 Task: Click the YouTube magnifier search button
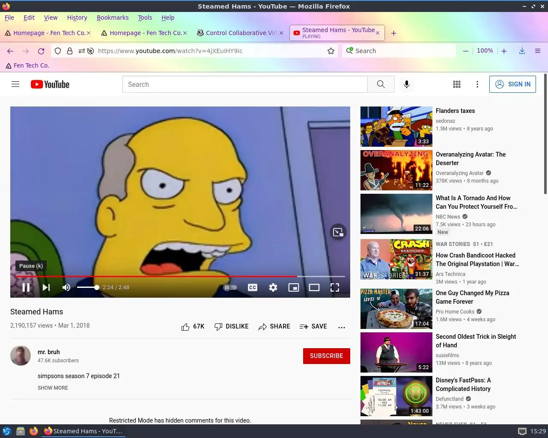(381, 84)
